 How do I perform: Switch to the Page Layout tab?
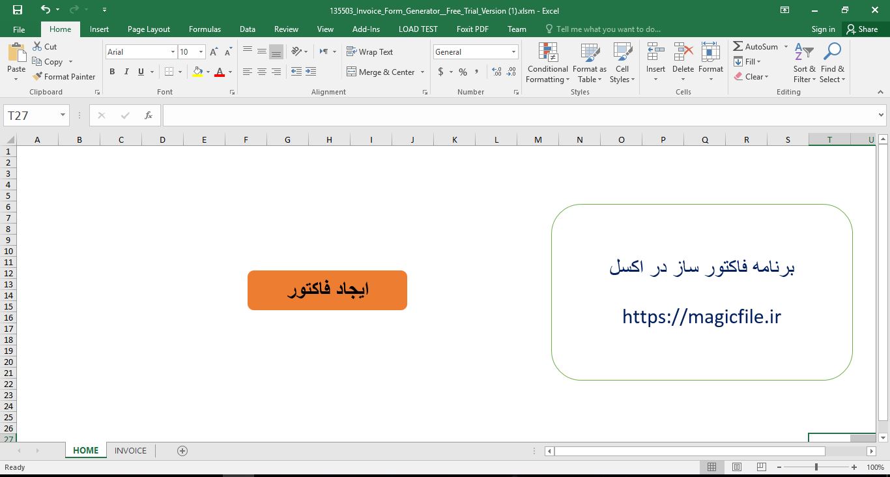point(149,29)
